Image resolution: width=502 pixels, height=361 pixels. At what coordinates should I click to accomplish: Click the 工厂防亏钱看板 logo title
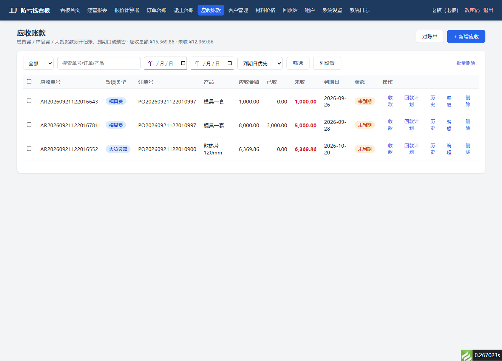point(29,10)
